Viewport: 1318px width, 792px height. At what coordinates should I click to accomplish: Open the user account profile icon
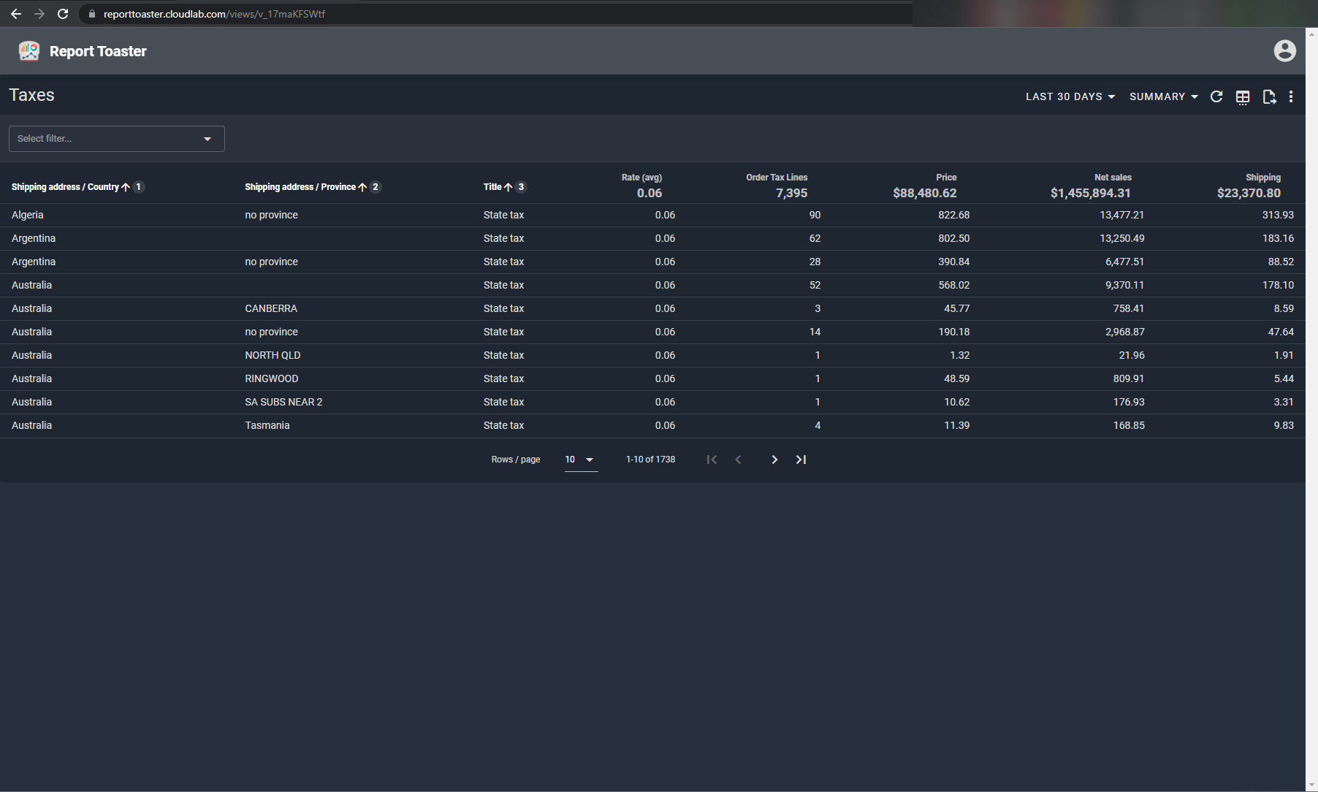1284,50
